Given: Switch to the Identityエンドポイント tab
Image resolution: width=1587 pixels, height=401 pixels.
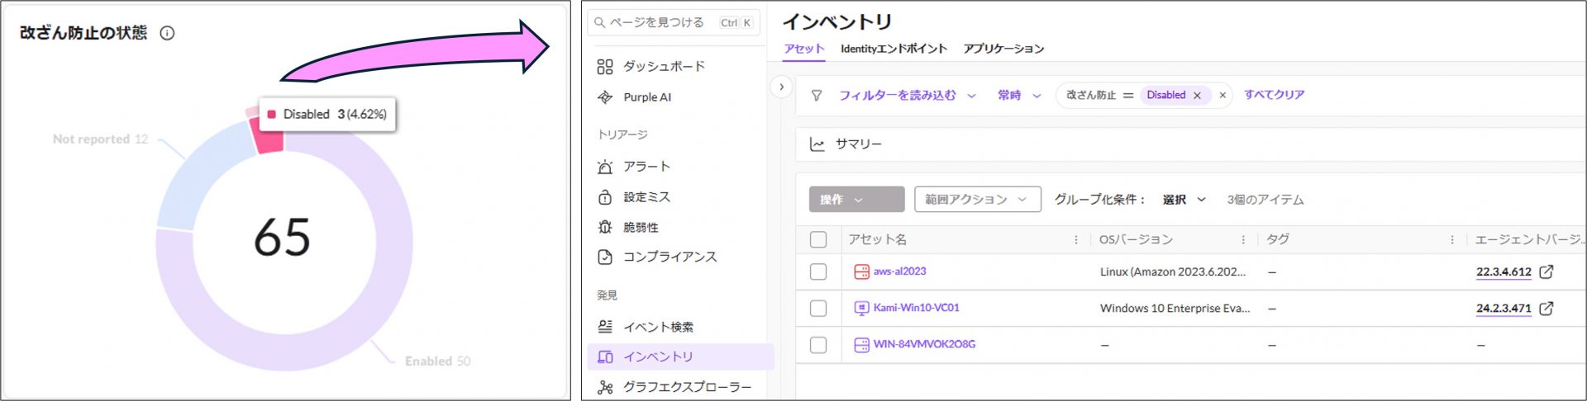Looking at the screenshot, I should (x=894, y=50).
